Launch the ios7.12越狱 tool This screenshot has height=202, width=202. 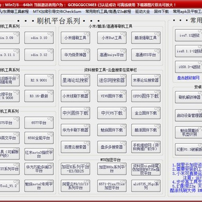pyautogui.click(x=189, y=35)
